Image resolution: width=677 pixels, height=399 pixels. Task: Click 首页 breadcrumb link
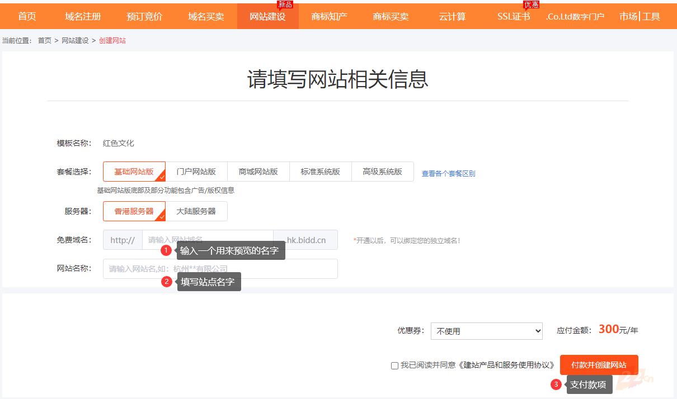45,41
